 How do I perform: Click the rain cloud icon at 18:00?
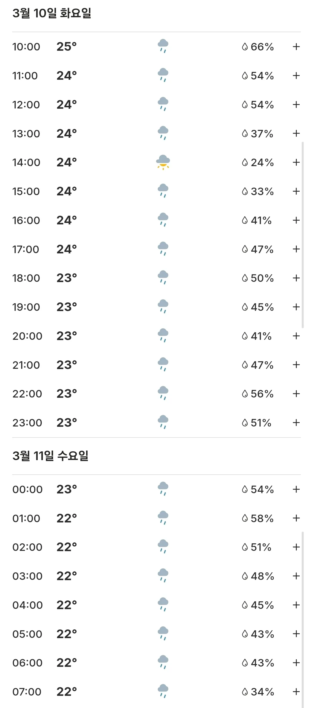[x=163, y=277]
